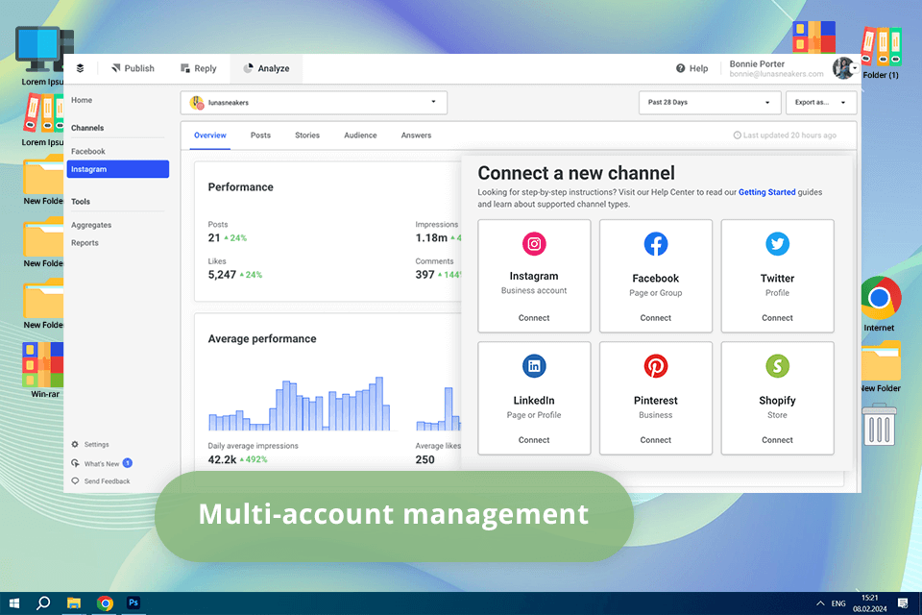Screen dimensions: 922x615
Task: Click the Posts value 21
Action: [x=214, y=237]
